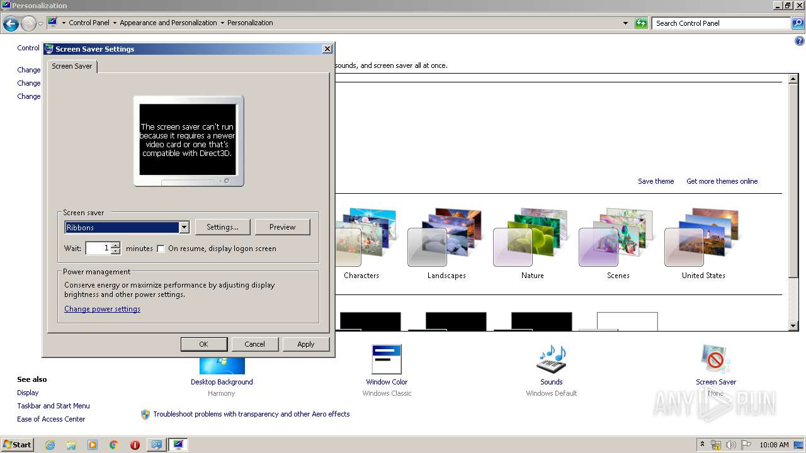Open Change power settings link
The width and height of the screenshot is (806, 453).
click(102, 309)
